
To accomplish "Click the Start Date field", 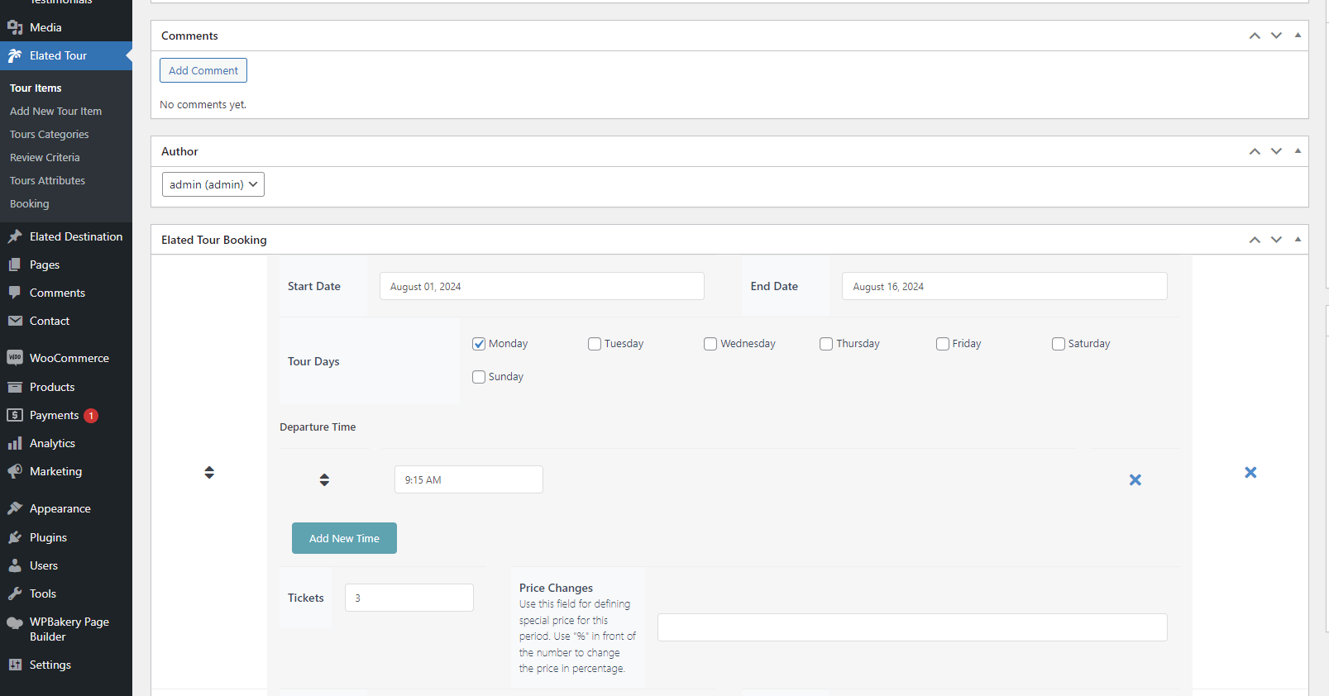I will (x=542, y=286).
